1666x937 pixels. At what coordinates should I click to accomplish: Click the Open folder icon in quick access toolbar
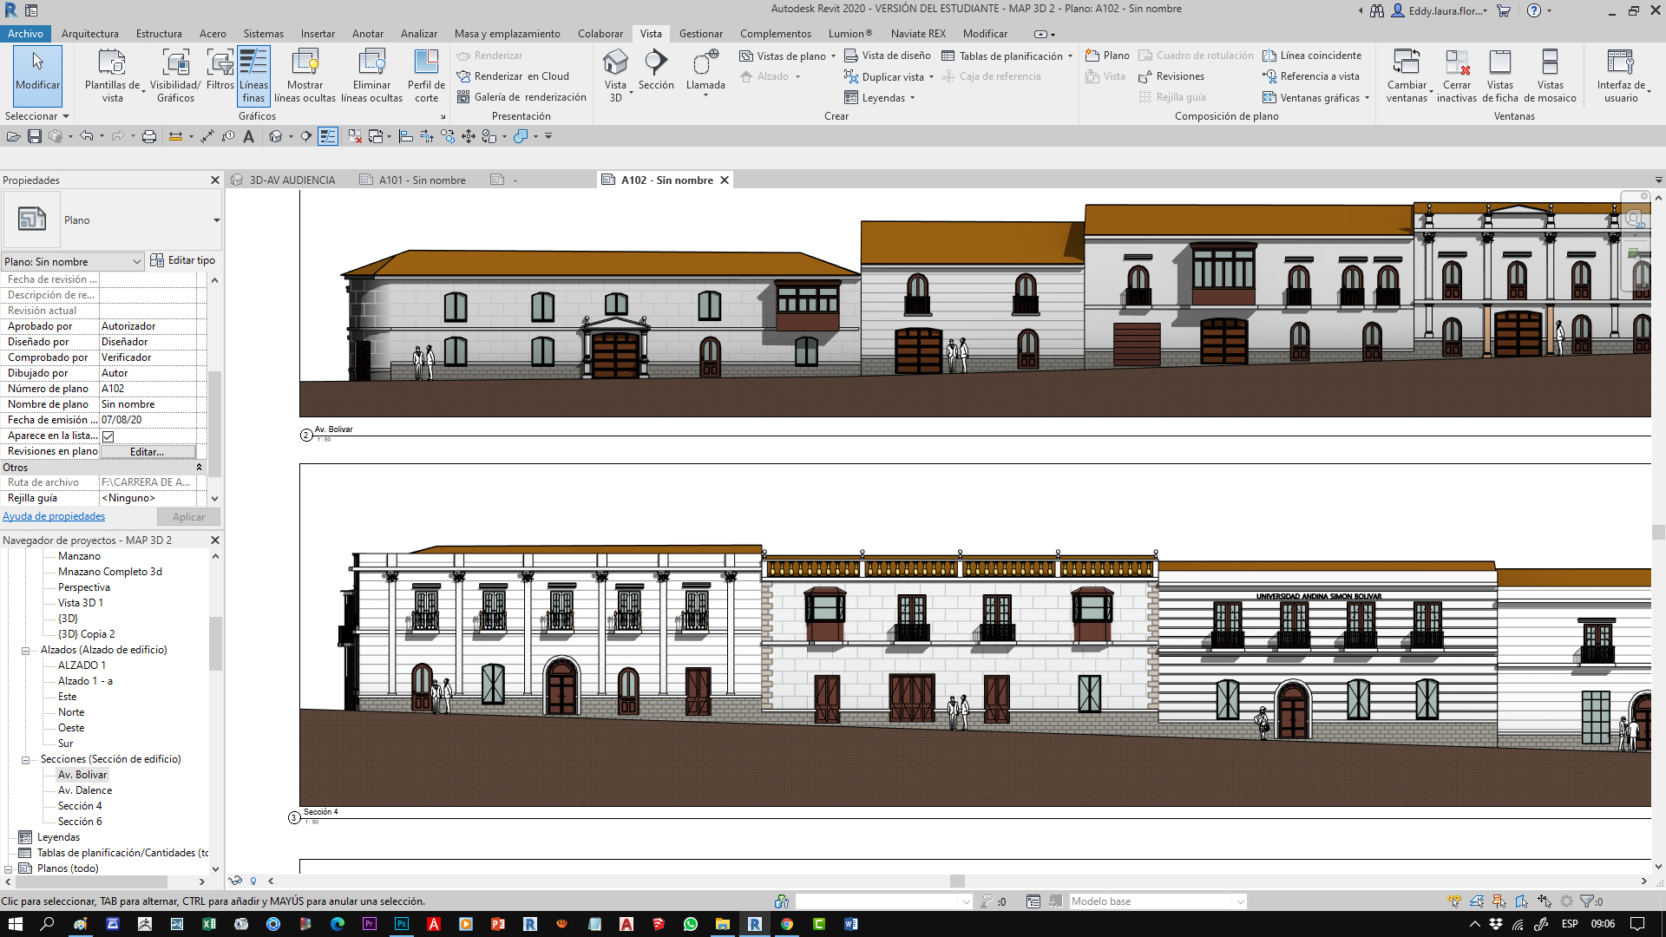[x=13, y=136]
